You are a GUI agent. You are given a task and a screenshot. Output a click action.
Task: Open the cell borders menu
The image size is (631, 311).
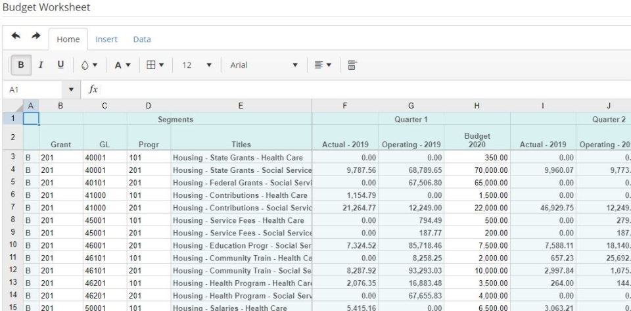(x=155, y=66)
